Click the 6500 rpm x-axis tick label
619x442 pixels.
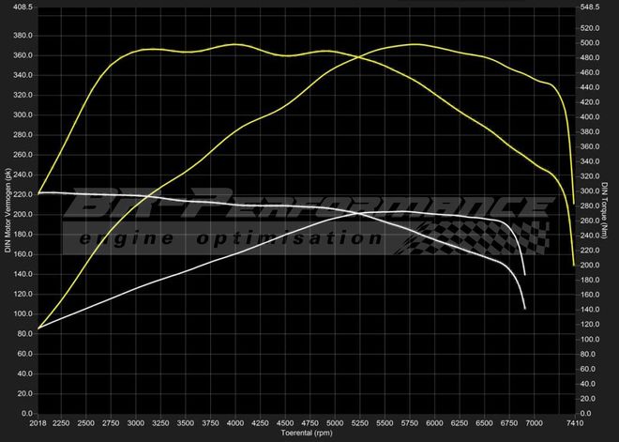point(484,422)
